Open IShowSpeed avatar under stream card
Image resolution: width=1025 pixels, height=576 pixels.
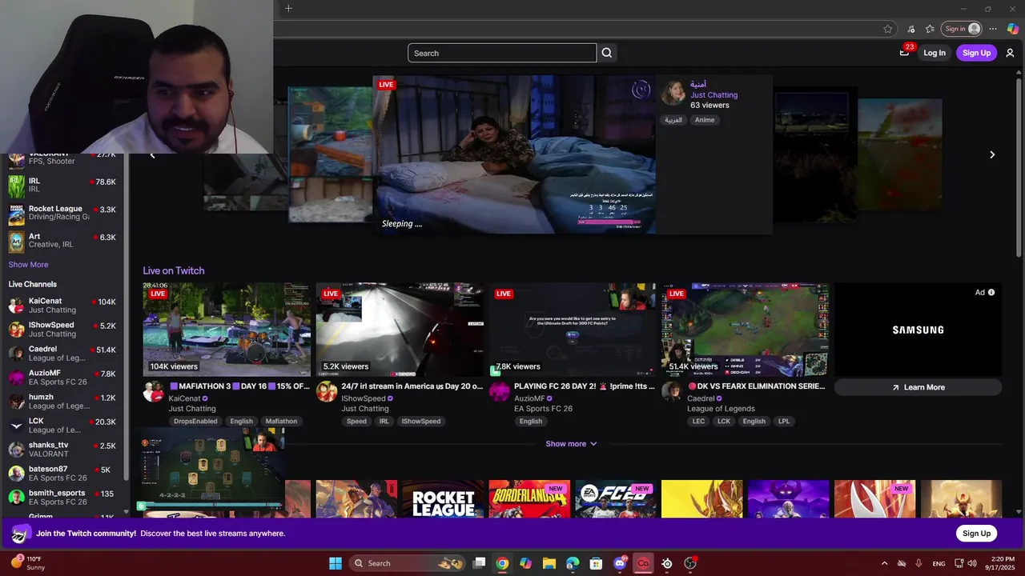[326, 392]
